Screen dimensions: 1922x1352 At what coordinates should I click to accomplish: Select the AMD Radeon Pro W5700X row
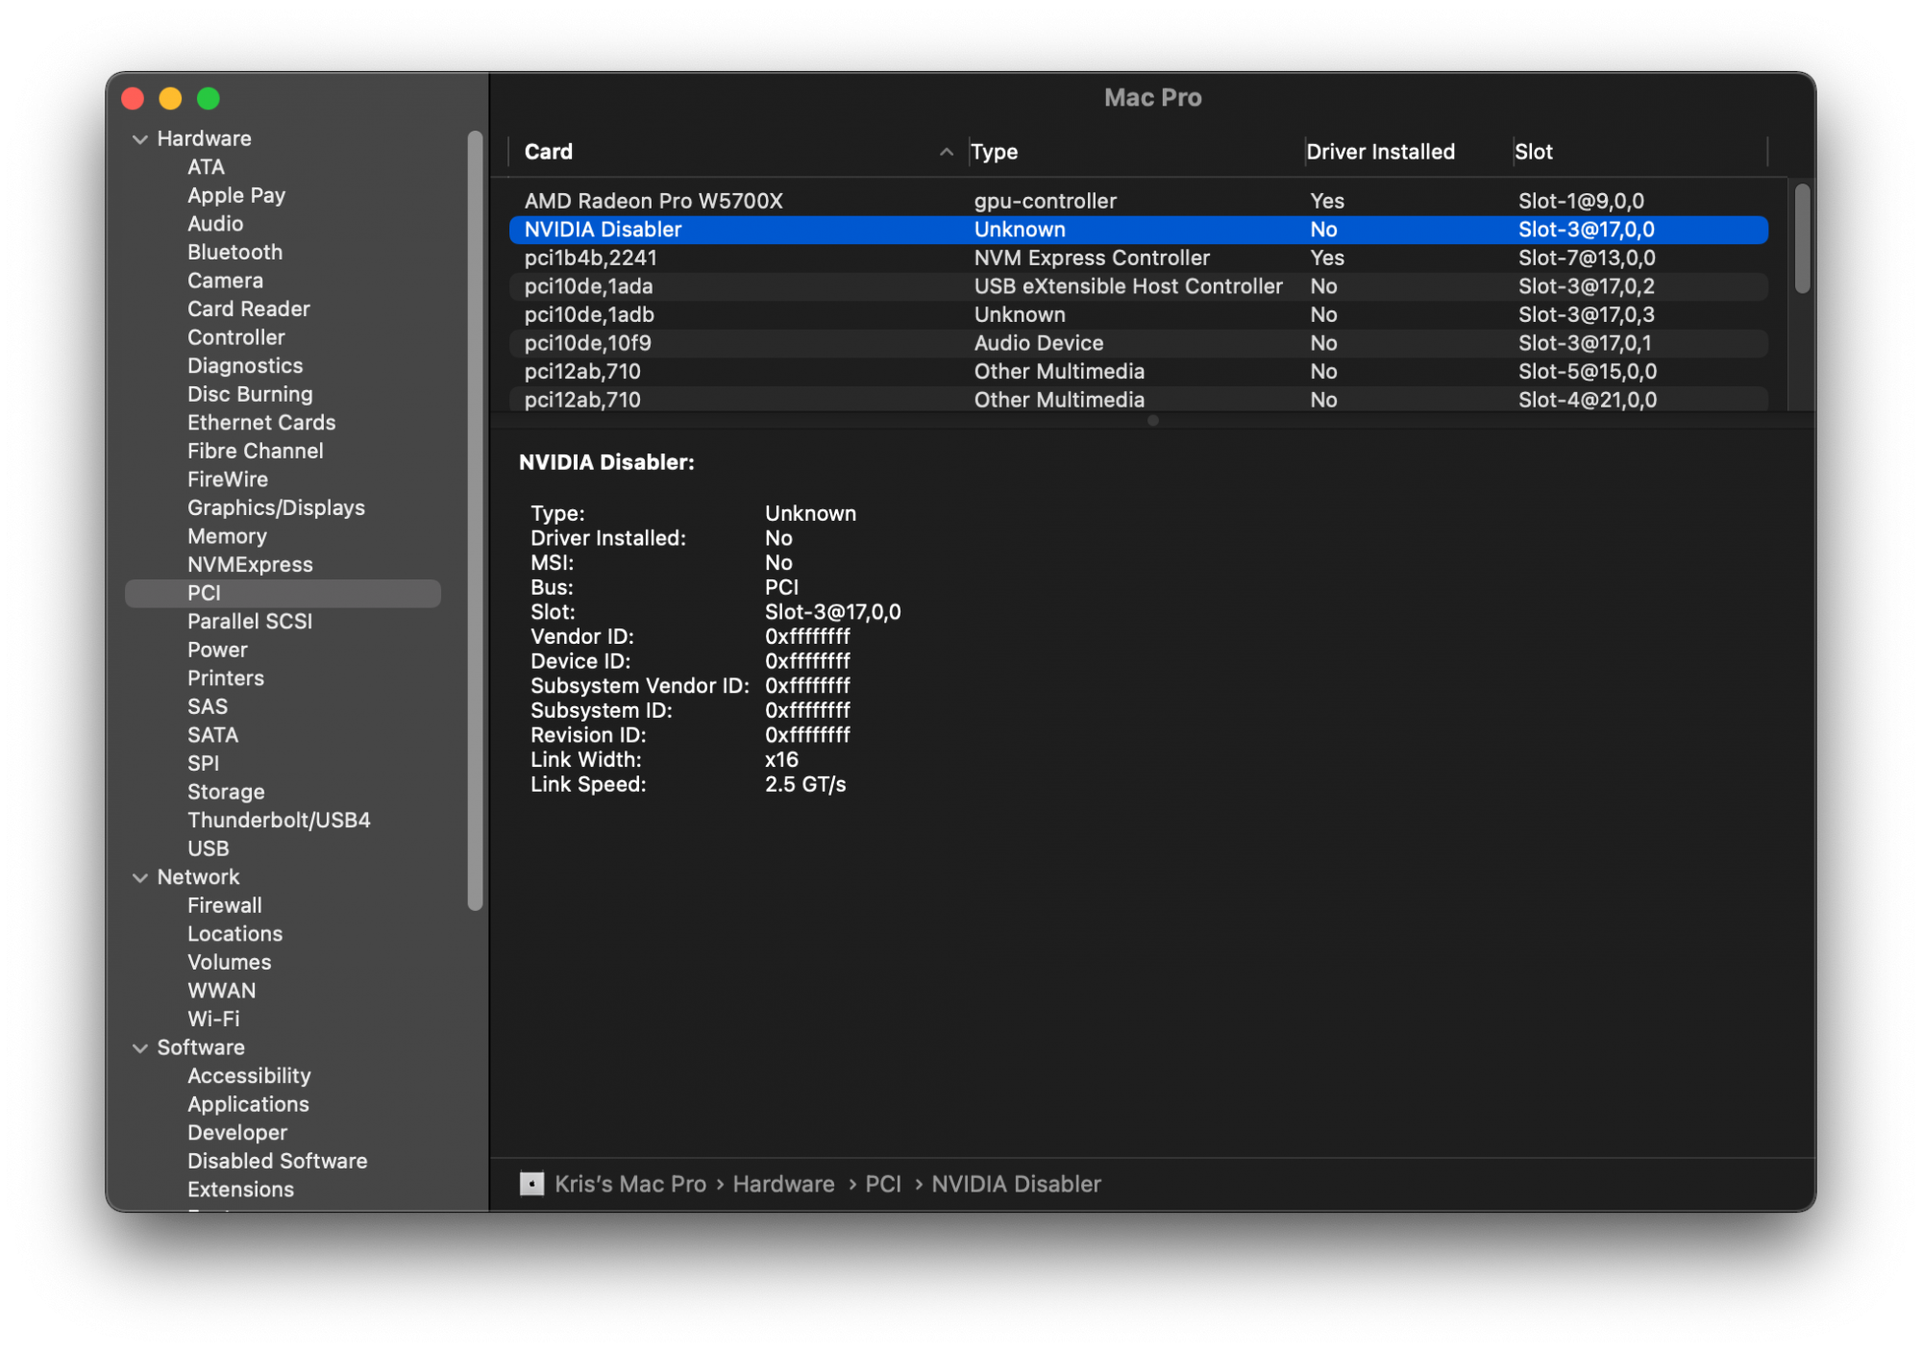[x=653, y=201]
